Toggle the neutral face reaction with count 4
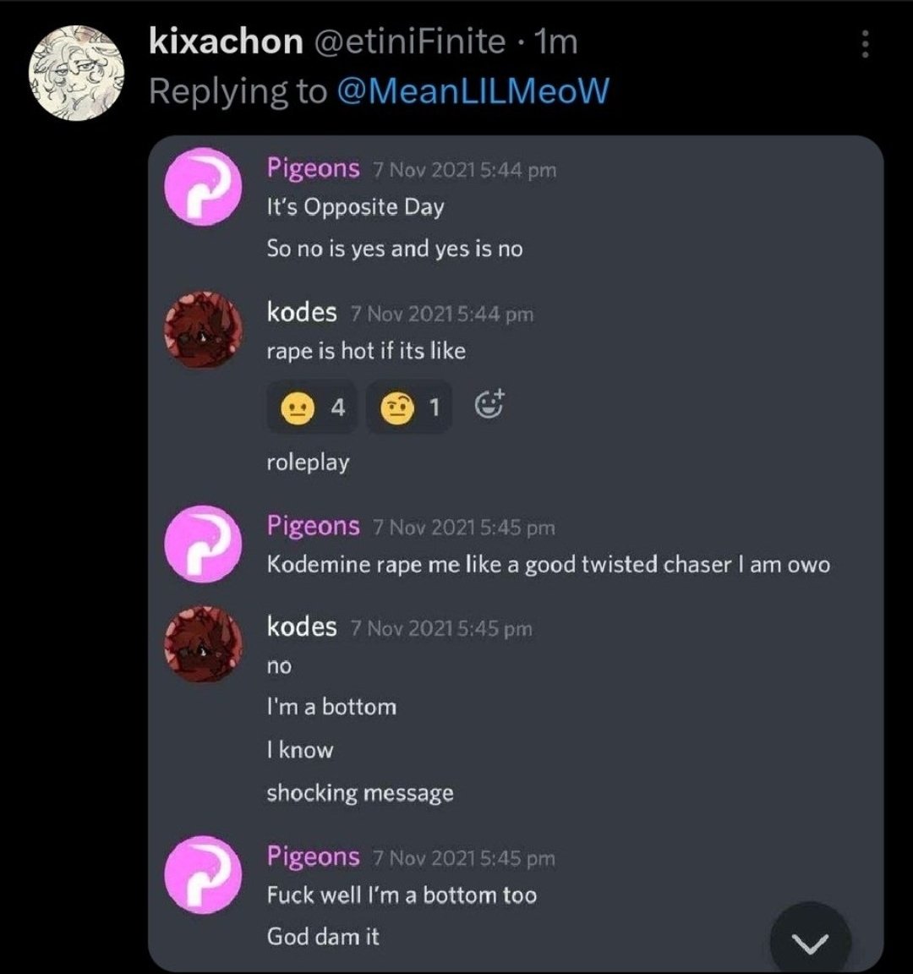The image size is (913, 974). (x=314, y=408)
